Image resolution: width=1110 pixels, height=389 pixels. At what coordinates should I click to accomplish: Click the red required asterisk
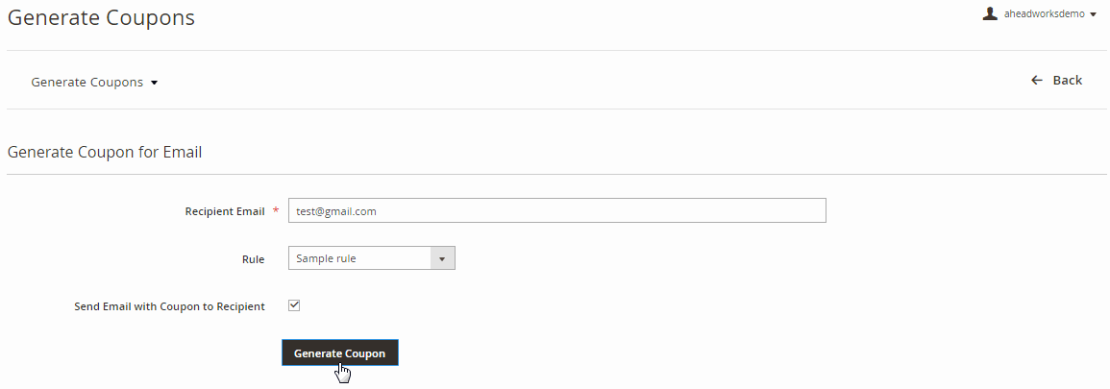[276, 211]
